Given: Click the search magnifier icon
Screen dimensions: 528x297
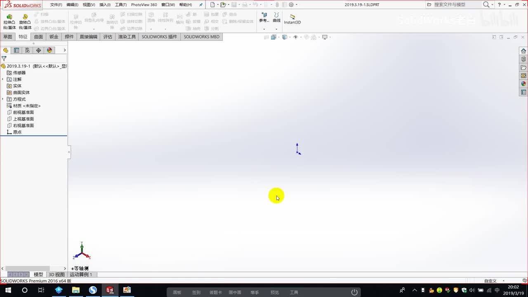Looking at the screenshot, I should (x=486, y=5).
